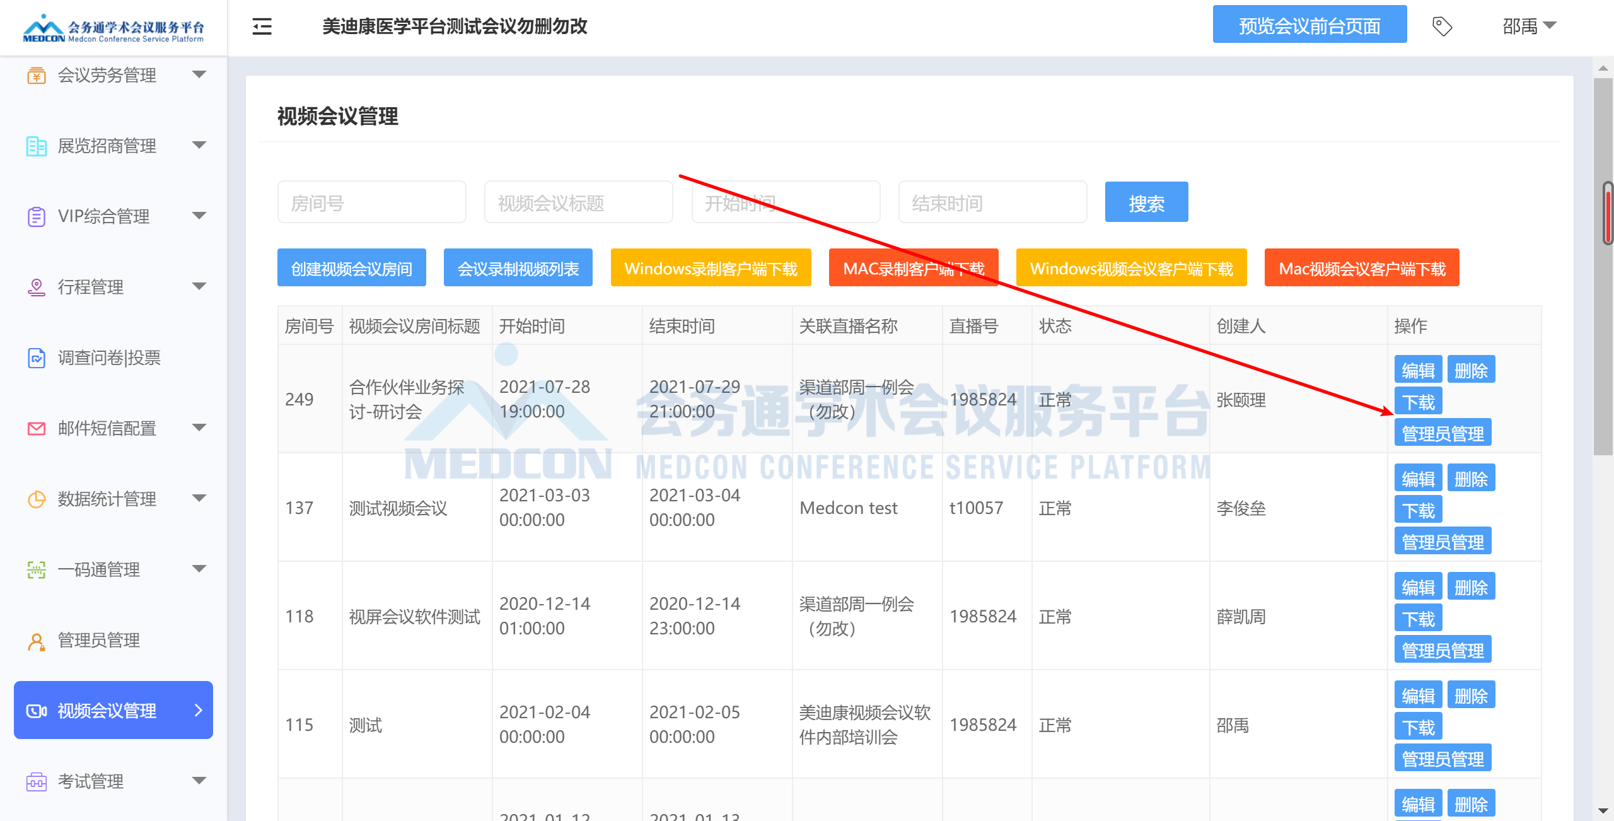The height and width of the screenshot is (821, 1614).
Task: Expand the 会议劳务管理 menu arrow
Action: click(x=199, y=75)
